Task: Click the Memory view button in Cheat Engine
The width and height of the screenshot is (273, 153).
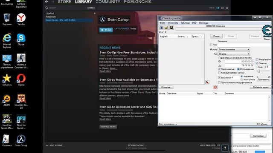Action: click(x=166, y=87)
